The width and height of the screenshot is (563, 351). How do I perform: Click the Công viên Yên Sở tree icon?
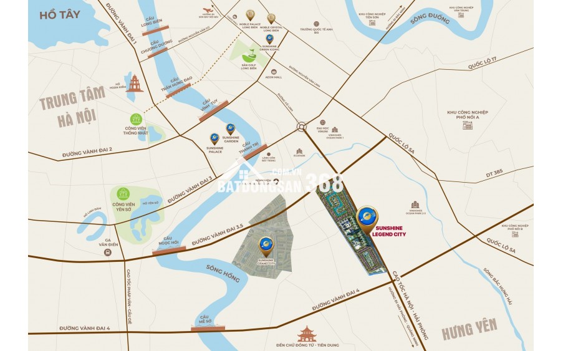point(123,194)
